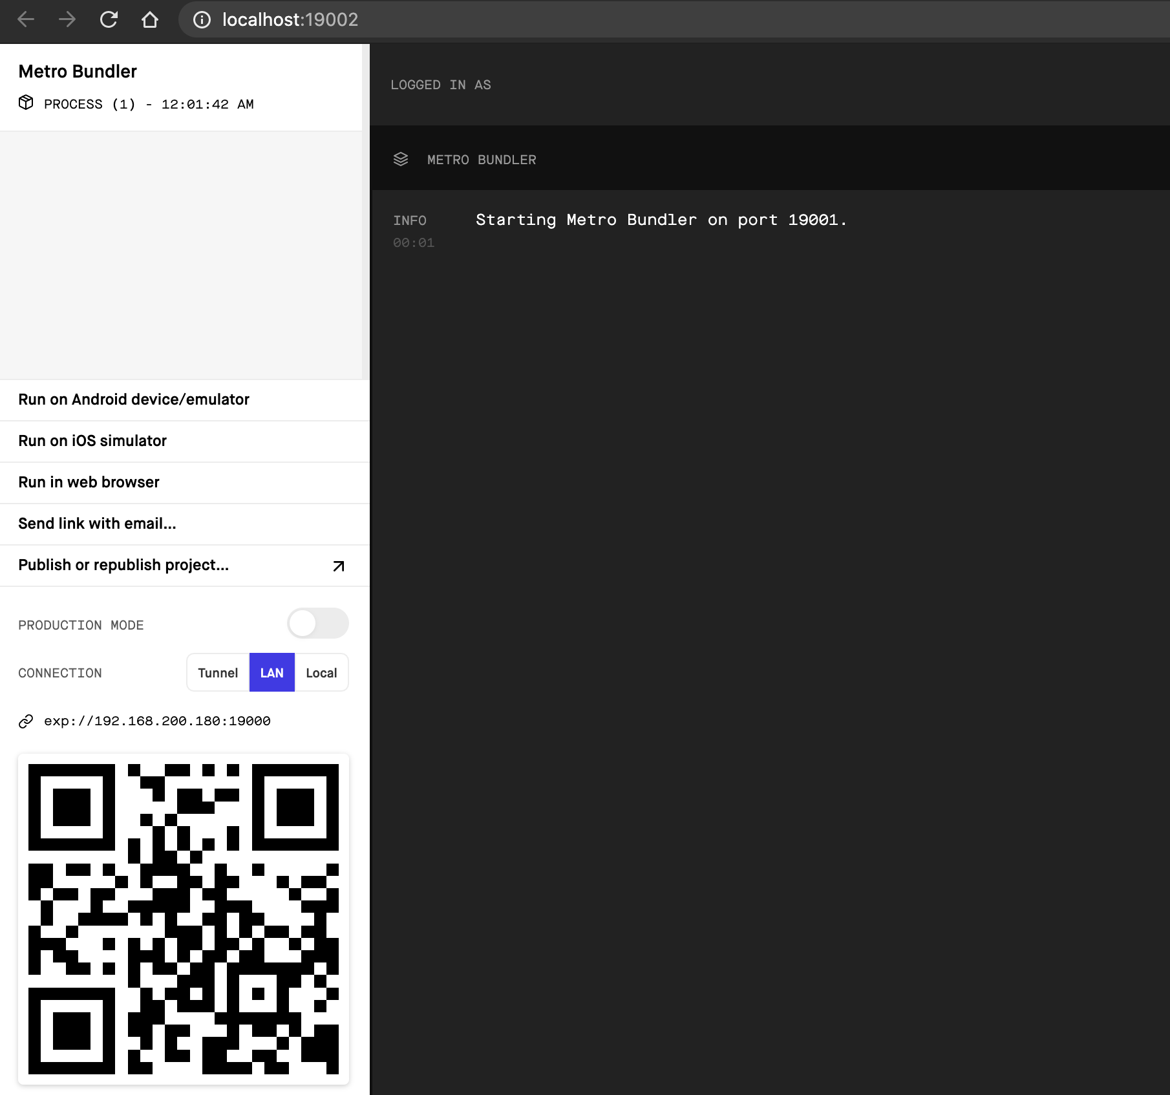Click the INFO log level label

(410, 220)
